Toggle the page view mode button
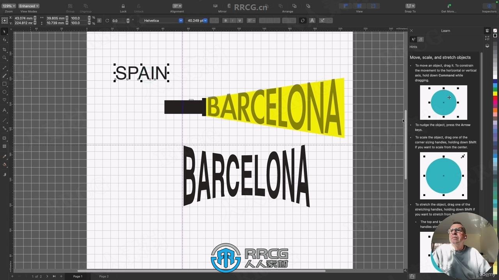 pos(345,6)
